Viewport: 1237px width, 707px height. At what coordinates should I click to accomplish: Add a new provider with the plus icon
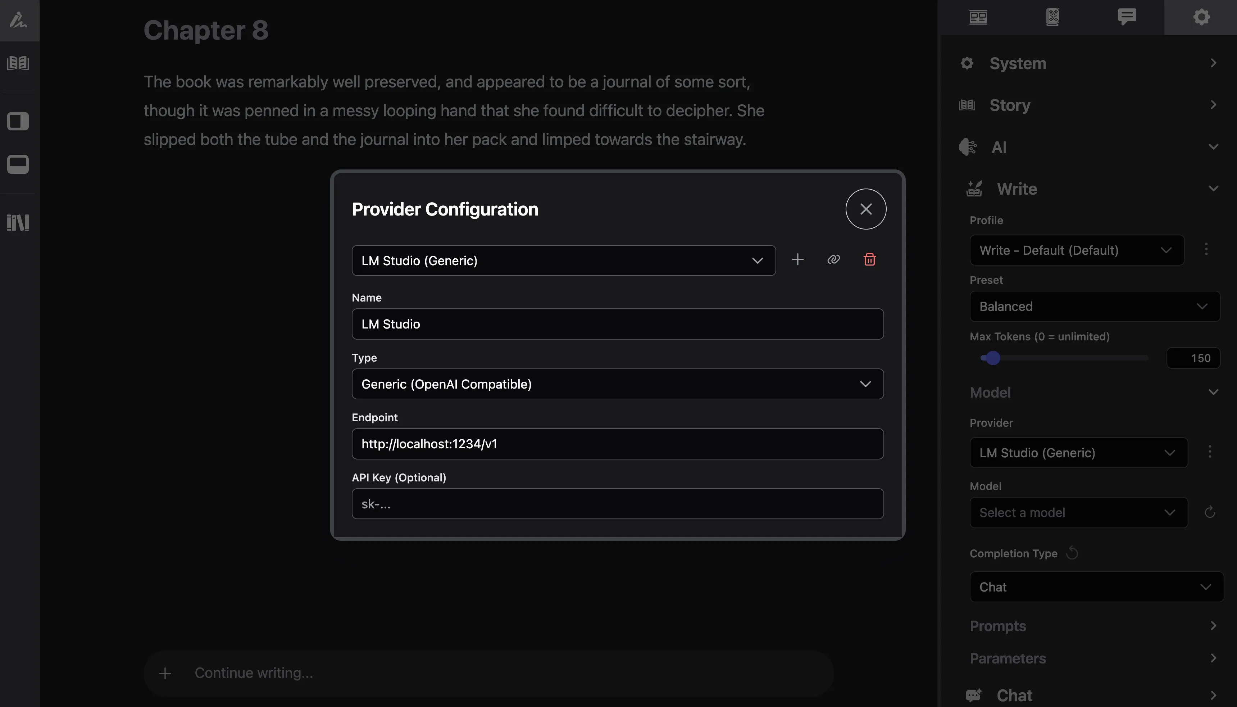pyautogui.click(x=797, y=260)
